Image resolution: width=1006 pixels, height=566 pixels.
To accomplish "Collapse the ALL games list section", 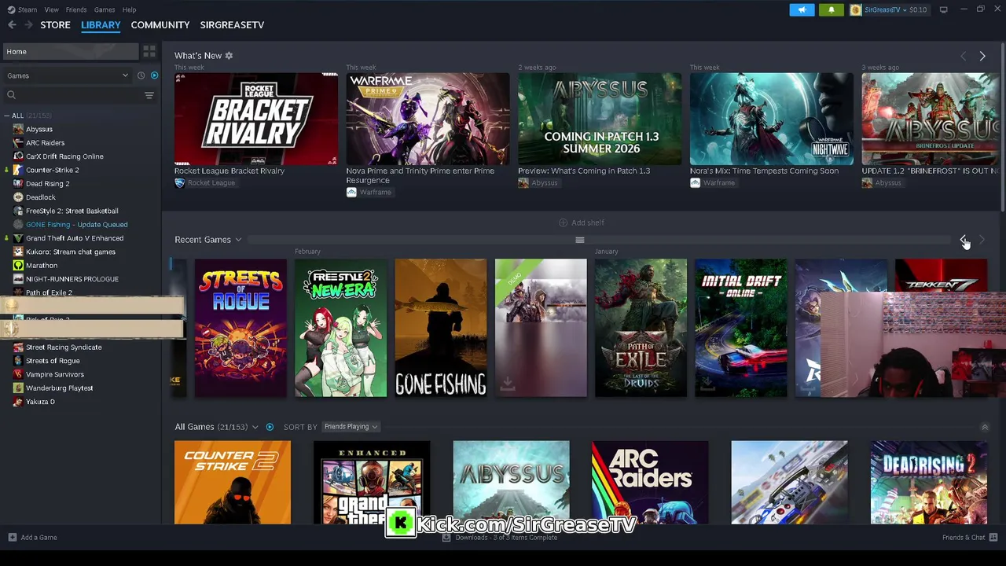I will (x=7, y=116).
